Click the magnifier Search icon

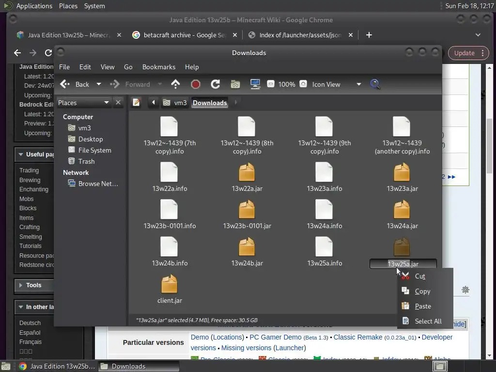(x=375, y=84)
